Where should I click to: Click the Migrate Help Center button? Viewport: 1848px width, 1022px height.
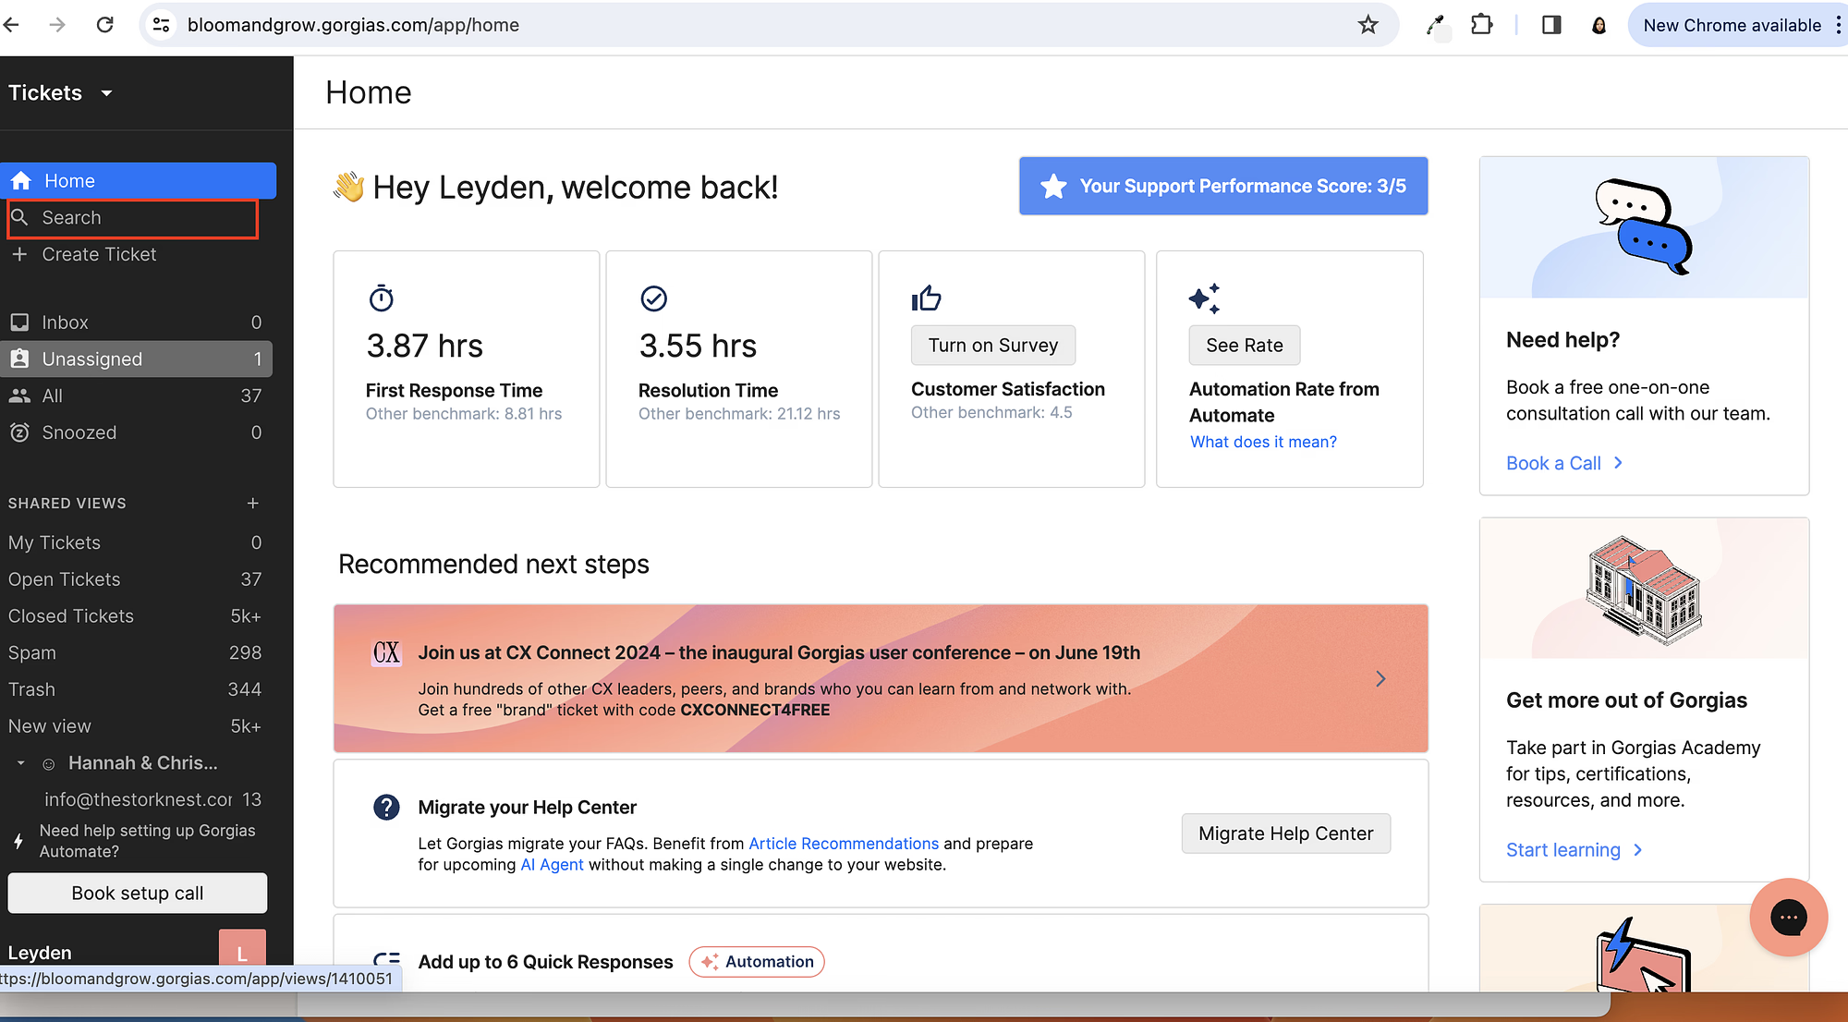tap(1286, 833)
